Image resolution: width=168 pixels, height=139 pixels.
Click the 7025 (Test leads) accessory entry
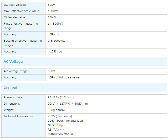coord(60,116)
